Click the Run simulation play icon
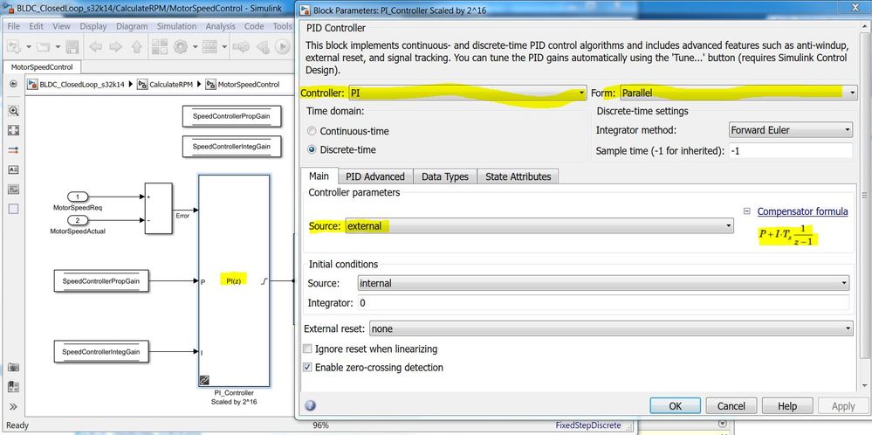Image resolution: width=872 pixels, height=435 pixels. (x=283, y=47)
